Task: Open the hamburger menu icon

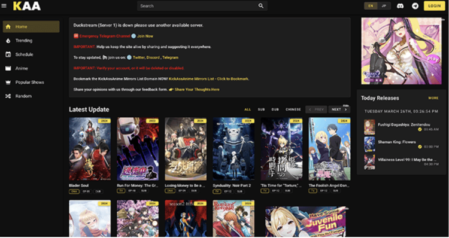Action: pos(4,6)
